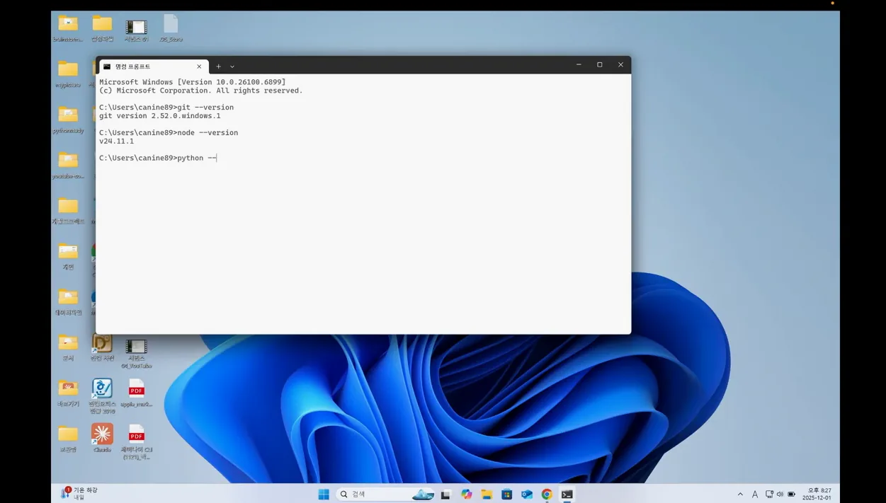This screenshot has height=503, width=886.
Task: Select the 한컴오피스 한글 2010 shortcut
Action: (x=102, y=395)
